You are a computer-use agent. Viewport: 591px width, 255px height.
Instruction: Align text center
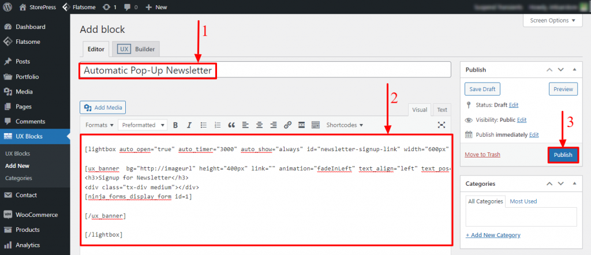click(259, 125)
